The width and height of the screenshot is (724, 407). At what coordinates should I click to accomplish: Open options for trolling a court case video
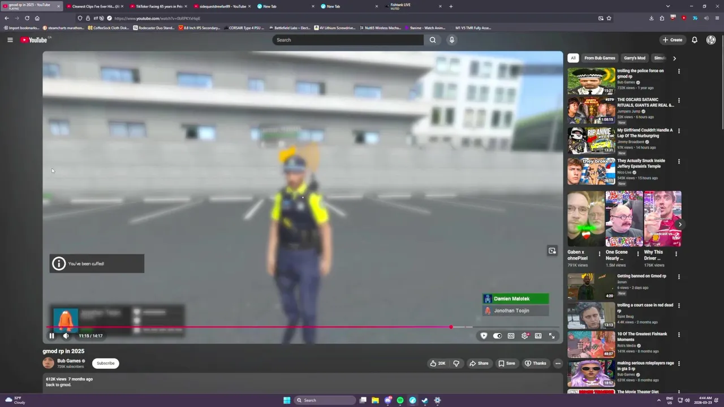click(x=679, y=305)
